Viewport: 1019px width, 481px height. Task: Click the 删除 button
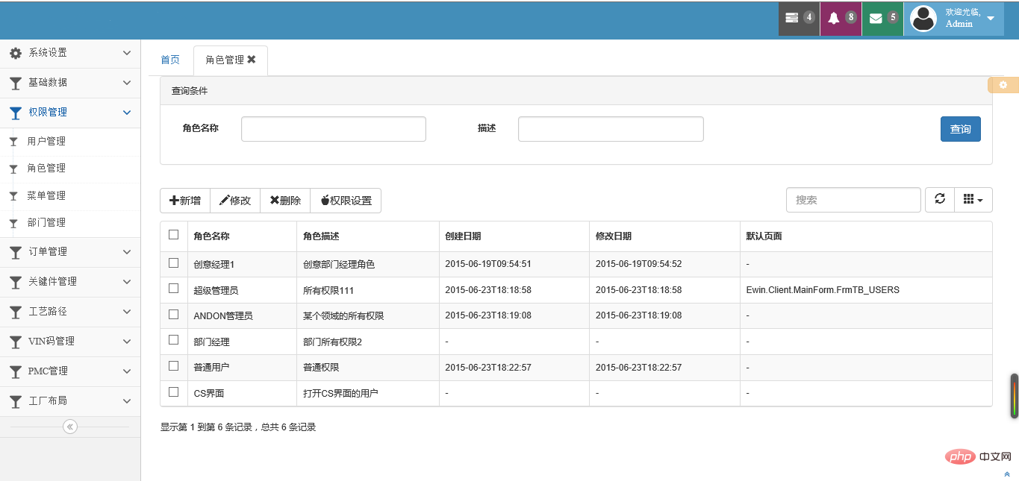(285, 201)
